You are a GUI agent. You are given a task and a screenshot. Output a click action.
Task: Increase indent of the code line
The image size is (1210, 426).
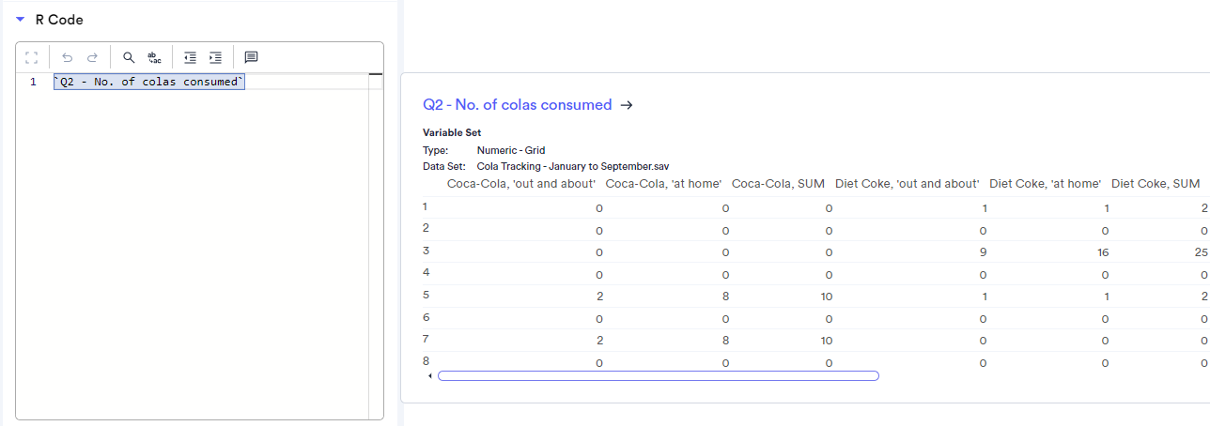215,57
